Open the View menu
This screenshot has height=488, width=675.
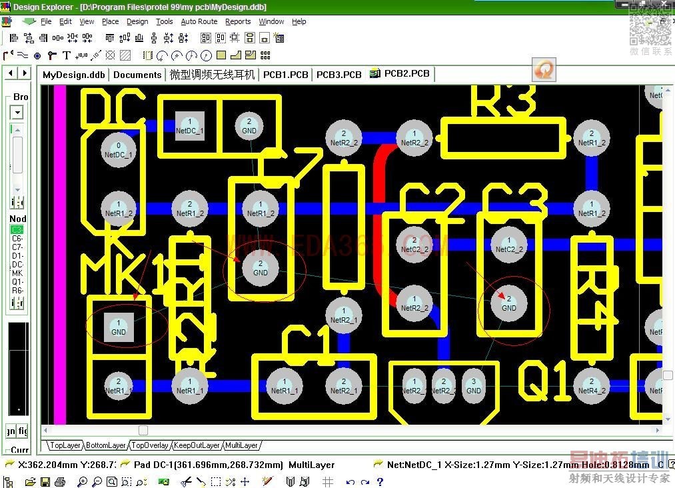(x=87, y=21)
